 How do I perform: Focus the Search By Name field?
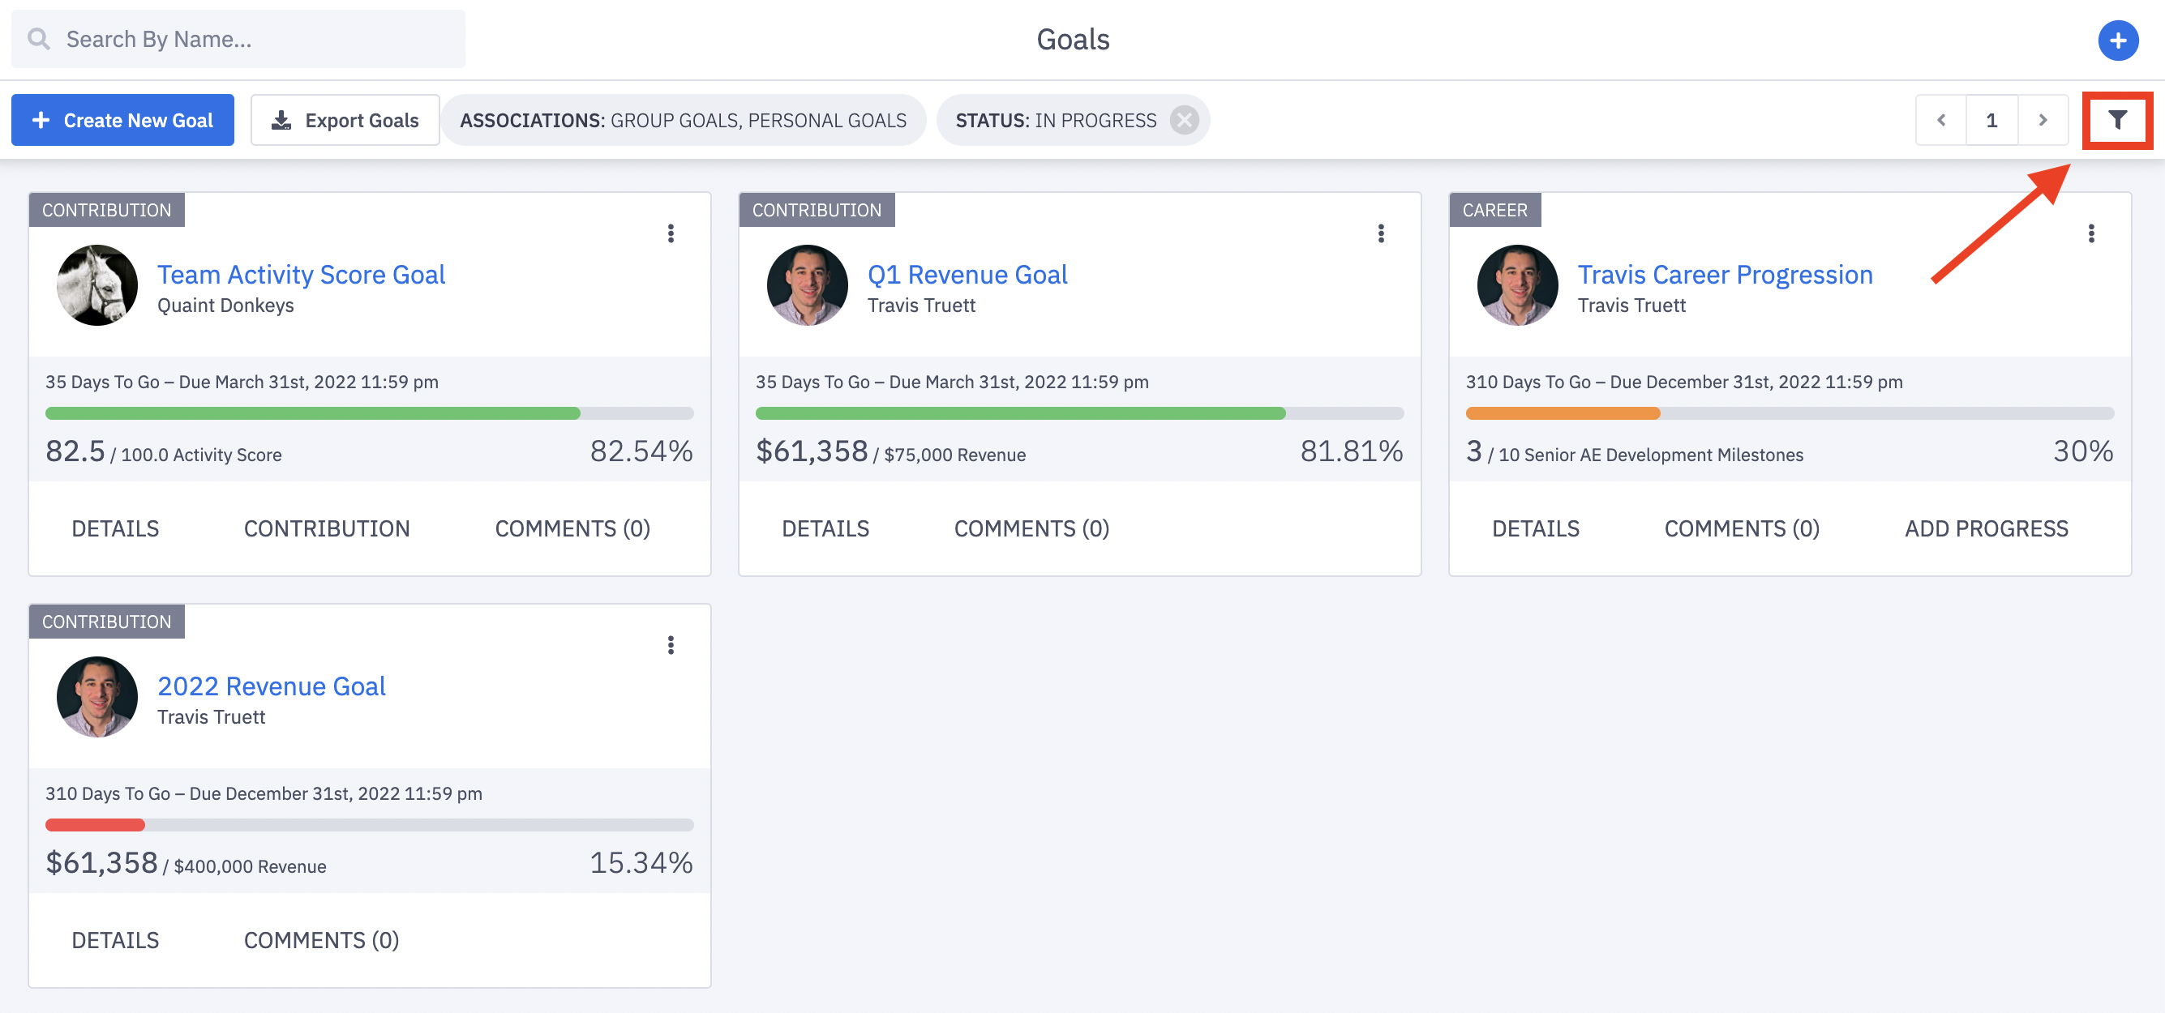238,39
